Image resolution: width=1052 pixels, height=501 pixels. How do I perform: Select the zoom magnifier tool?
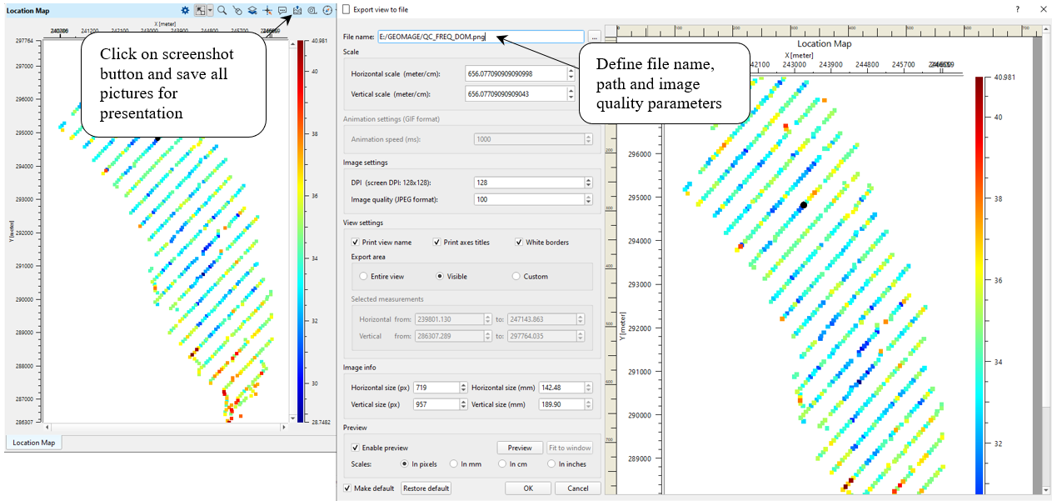(x=222, y=11)
